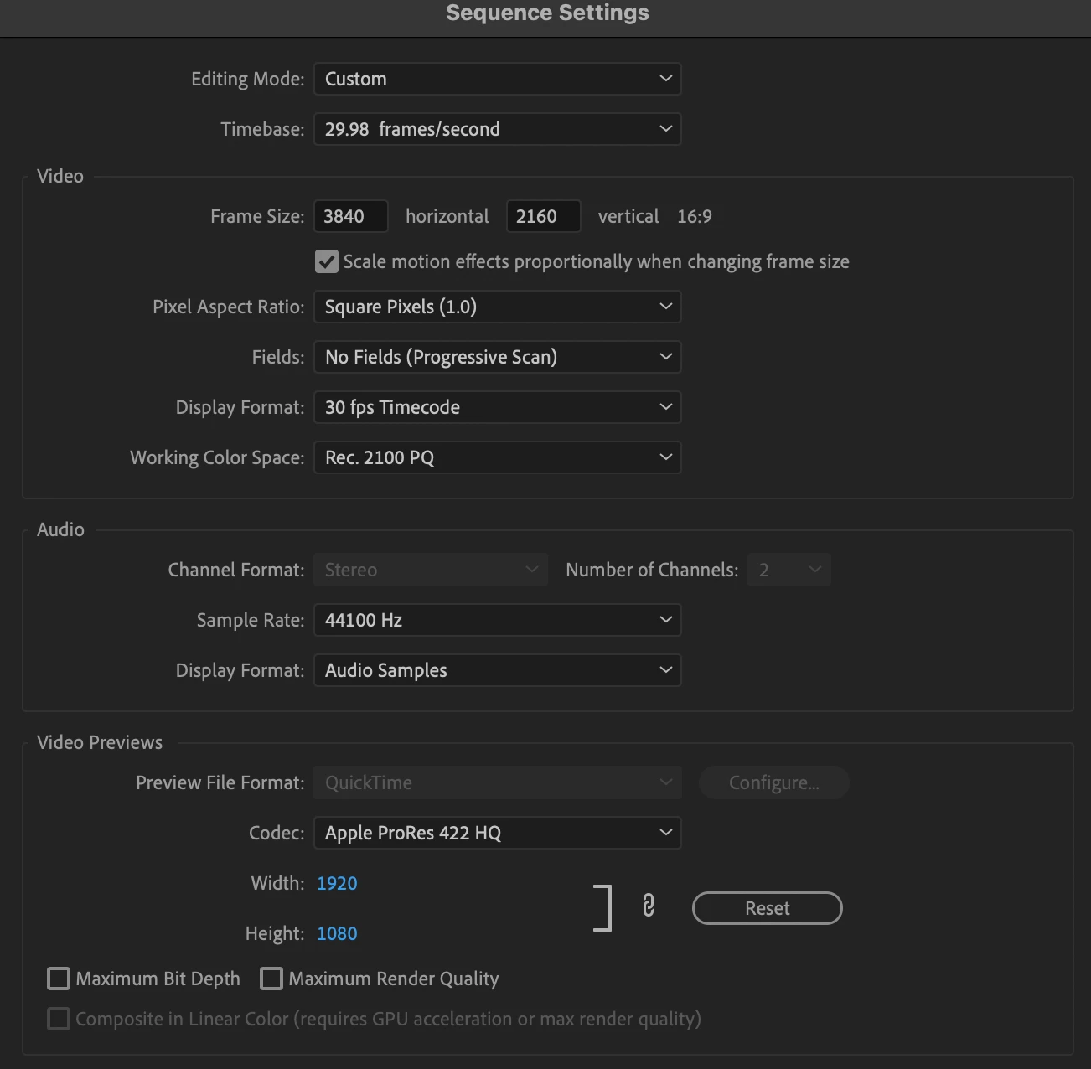Image resolution: width=1091 pixels, height=1069 pixels.
Task: Click the 16:9 aspect ratio text
Action: pyautogui.click(x=695, y=216)
